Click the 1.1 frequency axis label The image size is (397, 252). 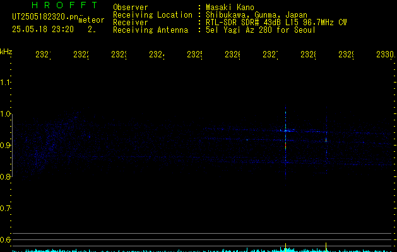[5, 82]
